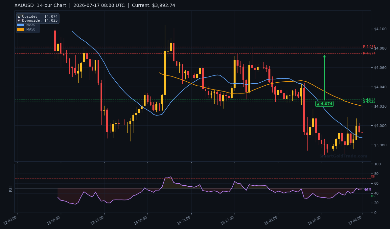Click the MA50 legend label
This screenshot has height=229, width=390.
pyautogui.click(x=31, y=29)
